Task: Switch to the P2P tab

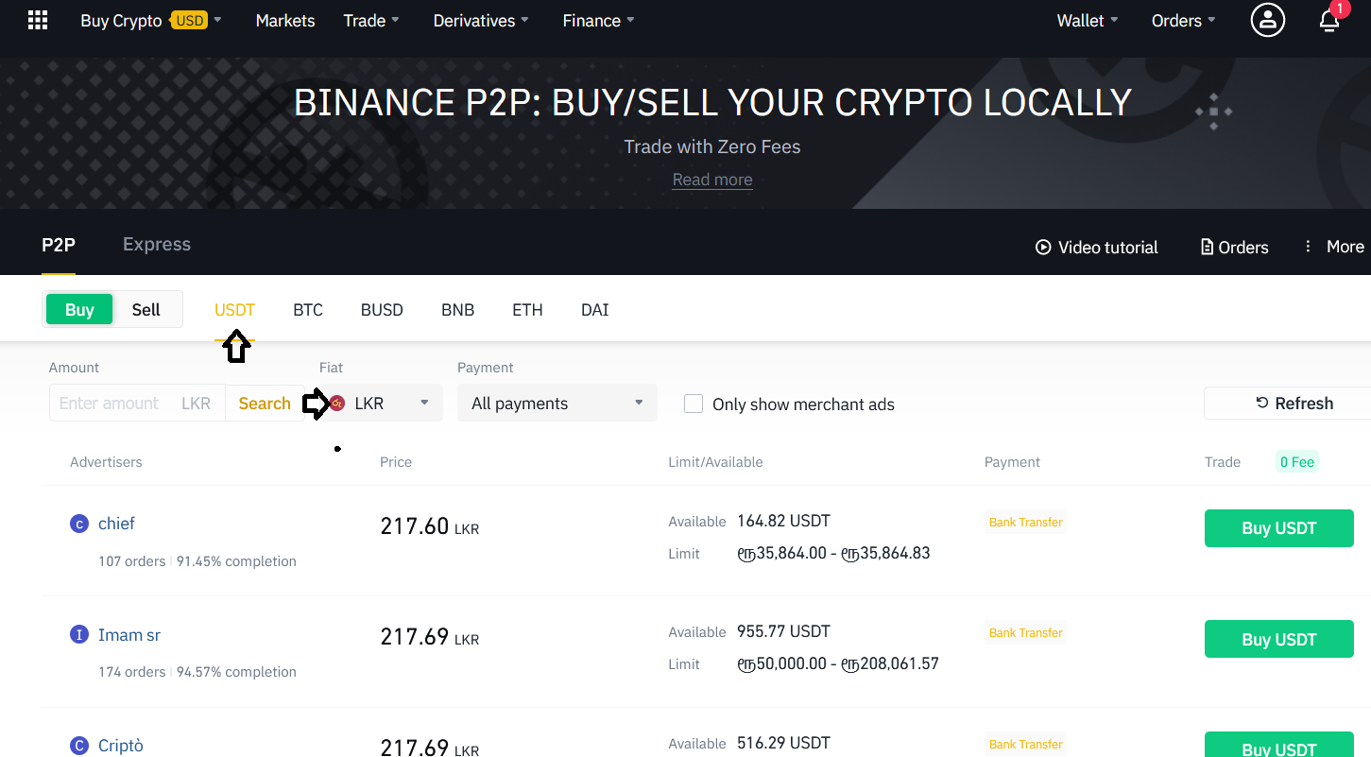Action: (59, 245)
